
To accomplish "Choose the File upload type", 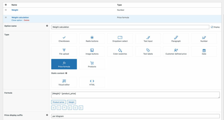I will 64,52.
